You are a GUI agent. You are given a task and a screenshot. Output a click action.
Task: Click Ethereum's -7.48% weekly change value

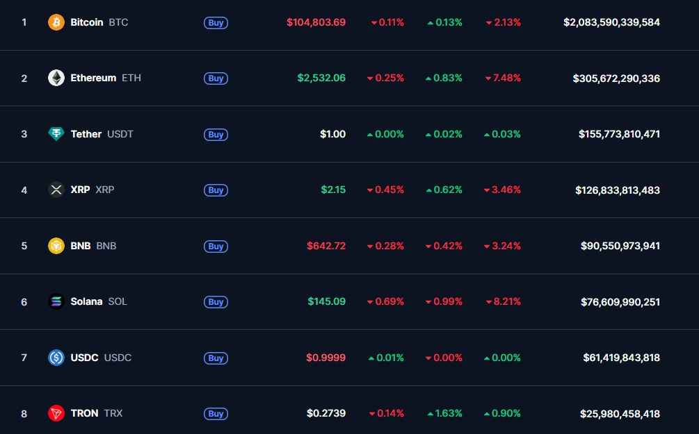[x=502, y=78]
